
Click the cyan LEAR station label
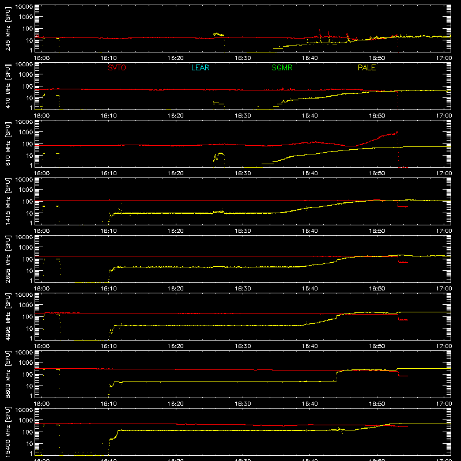tap(200, 67)
